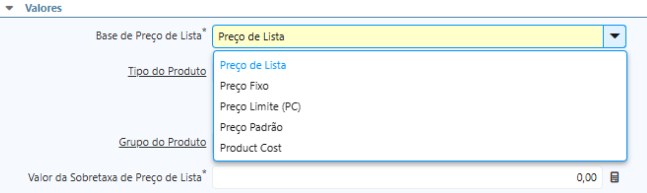This screenshot has height=193, width=647.
Task: Click the Base de Preço dropdown arrow
Action: pyautogui.click(x=614, y=37)
